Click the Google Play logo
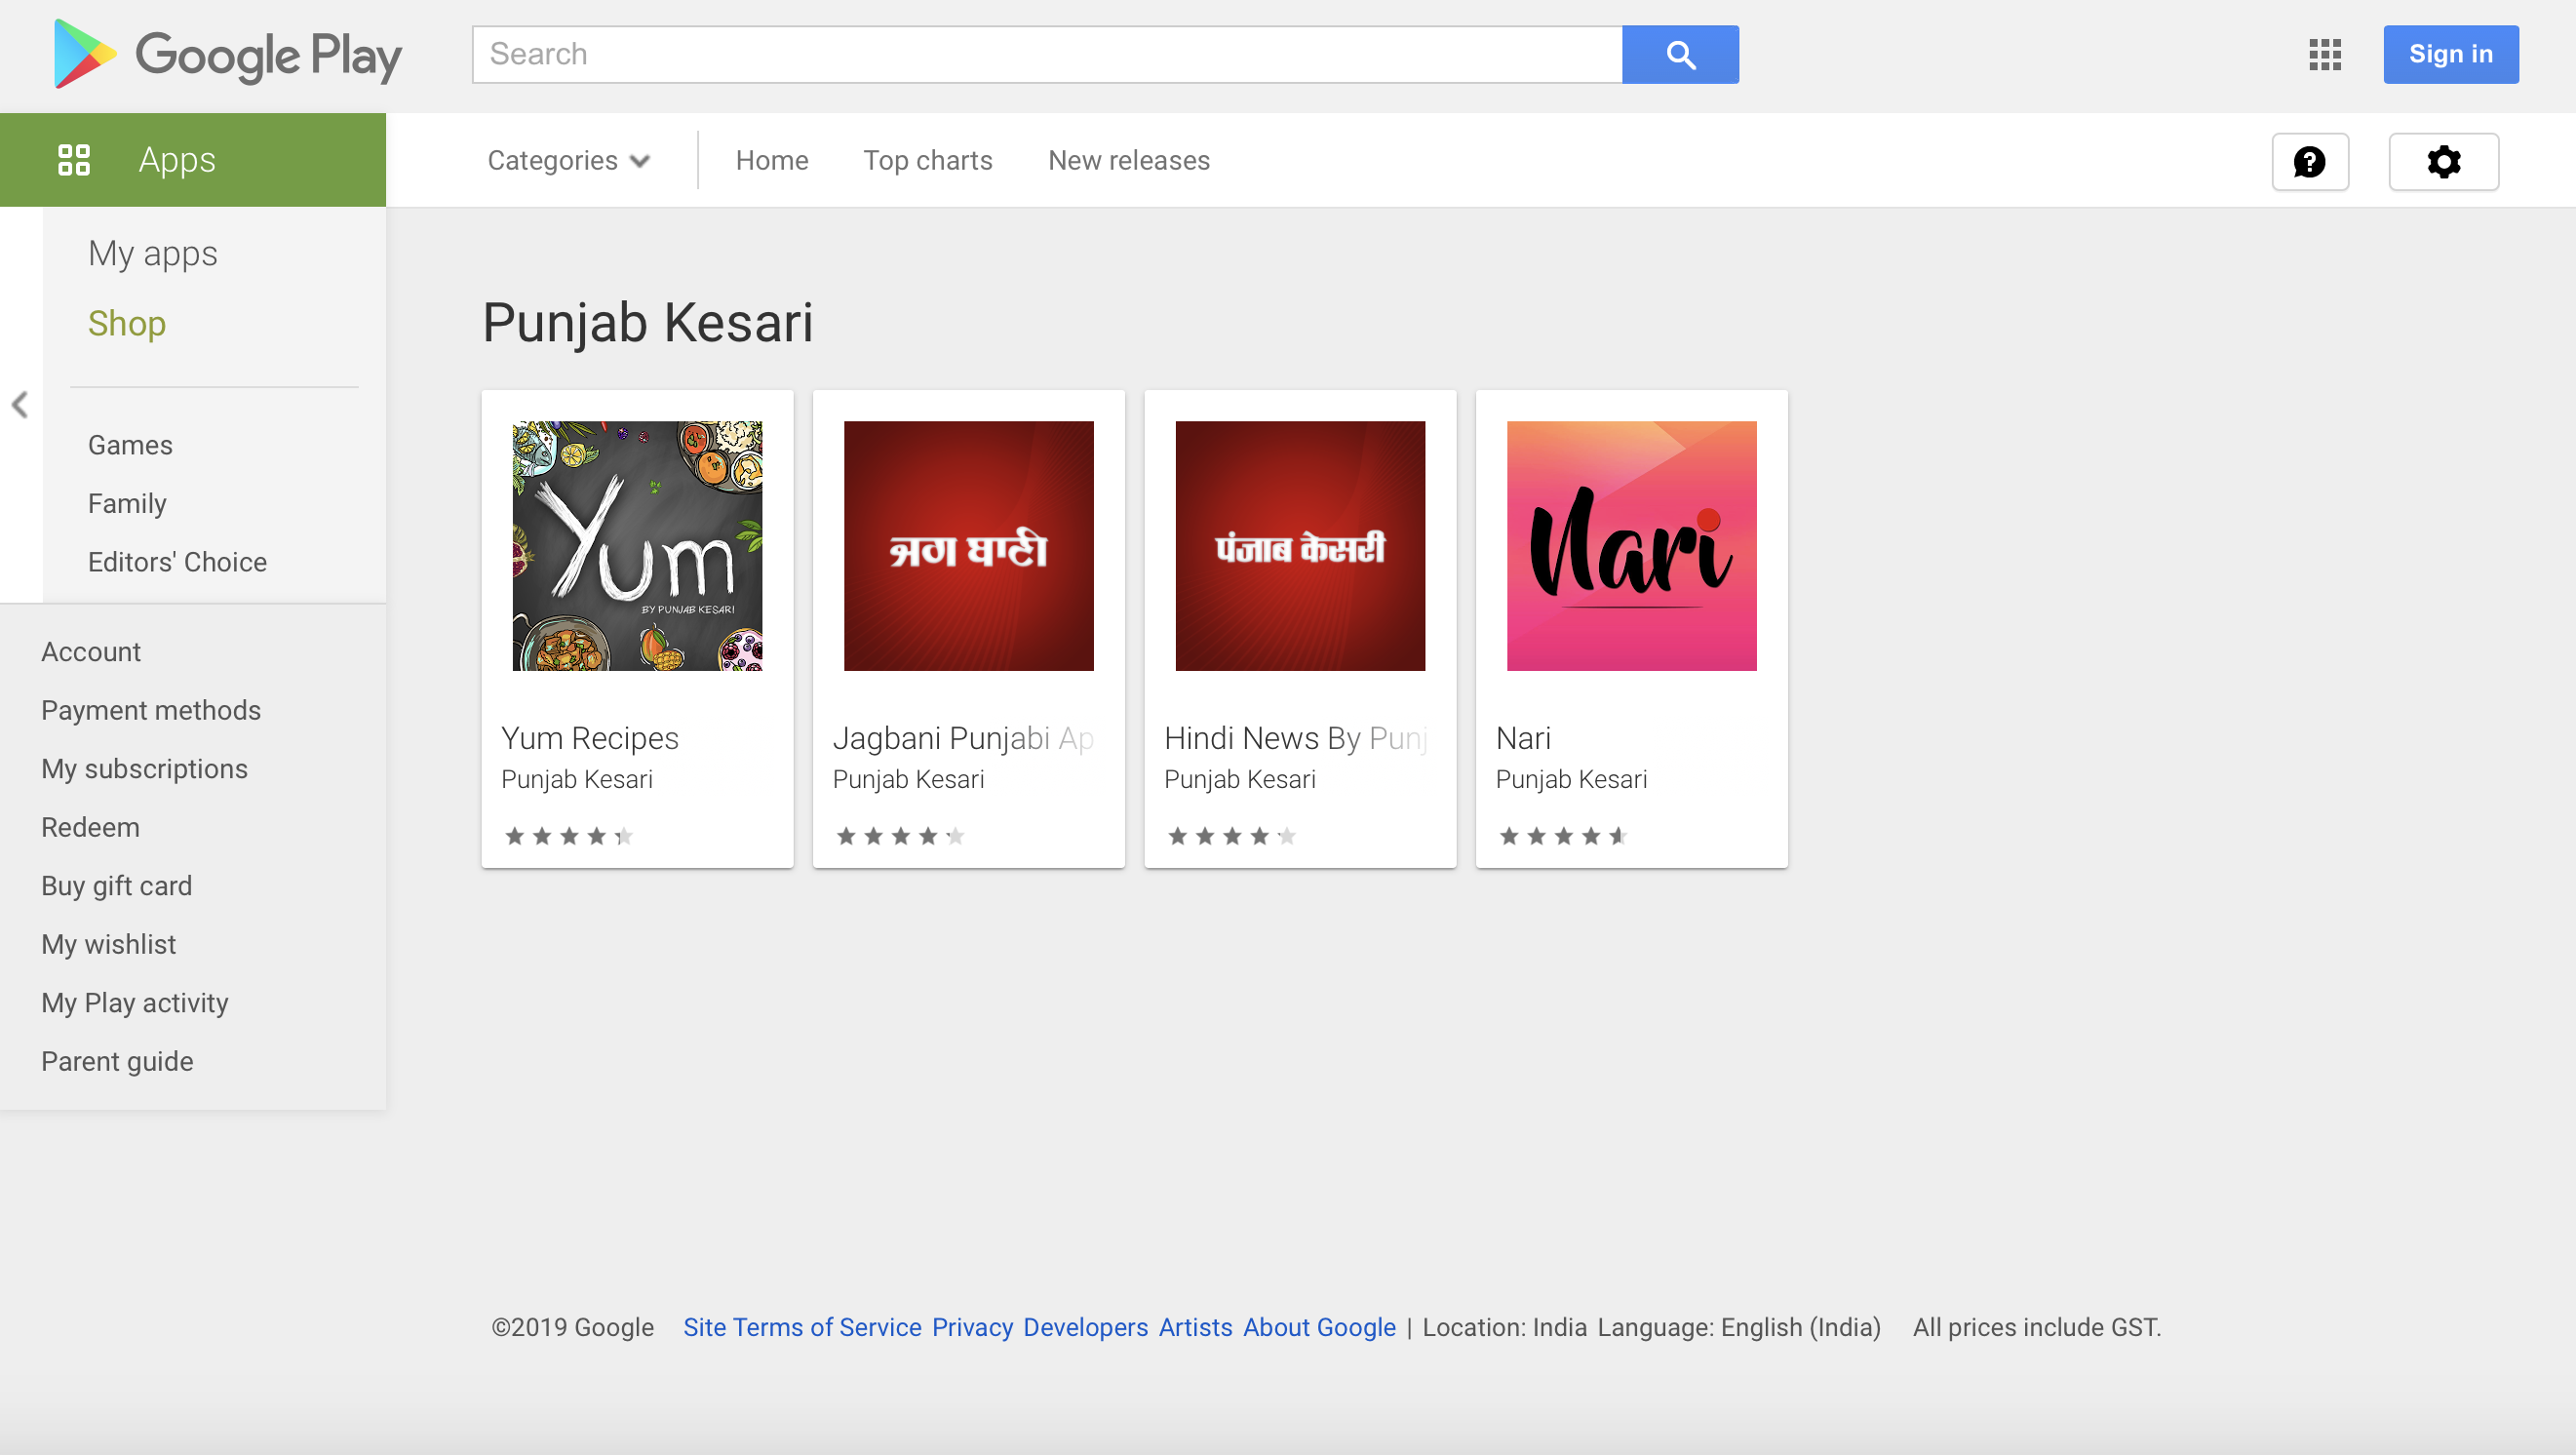This screenshot has width=2576, height=1455. pos(228,54)
